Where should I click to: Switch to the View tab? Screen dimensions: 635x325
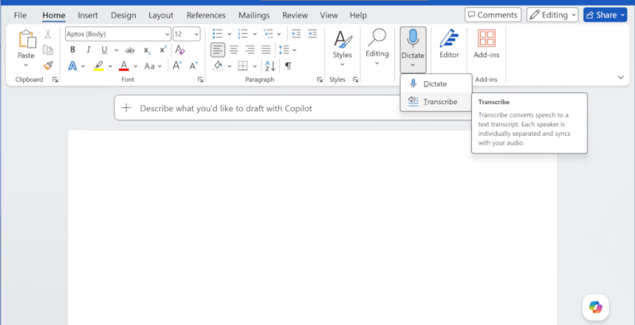[329, 16]
